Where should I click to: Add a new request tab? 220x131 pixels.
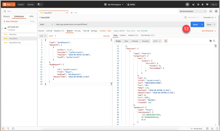(72, 13)
